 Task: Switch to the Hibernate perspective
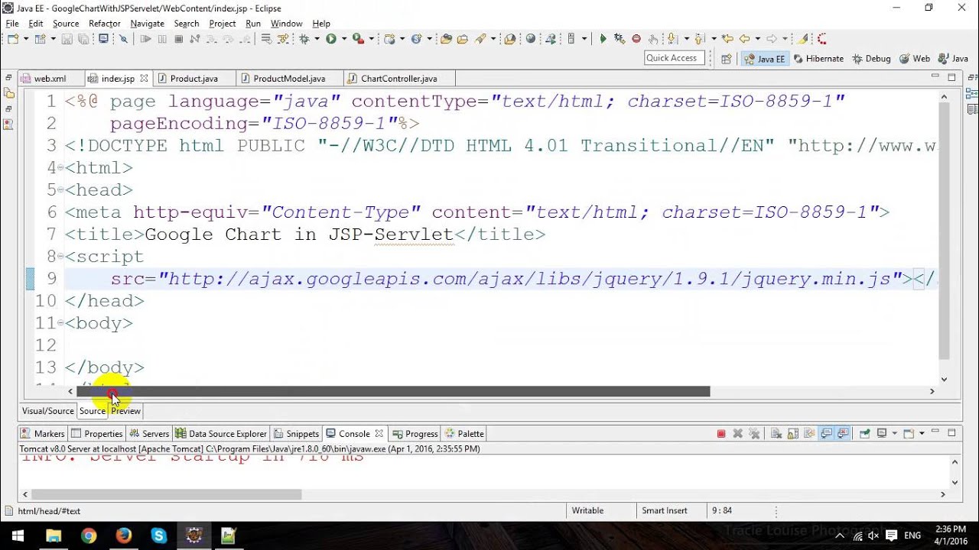818,59
